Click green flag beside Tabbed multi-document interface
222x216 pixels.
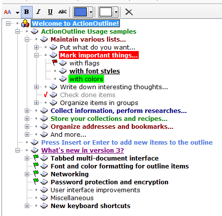pos(36,158)
